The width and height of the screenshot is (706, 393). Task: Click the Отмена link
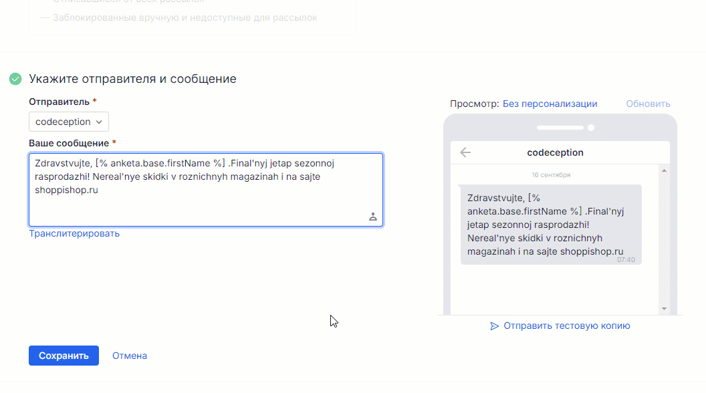click(x=129, y=355)
